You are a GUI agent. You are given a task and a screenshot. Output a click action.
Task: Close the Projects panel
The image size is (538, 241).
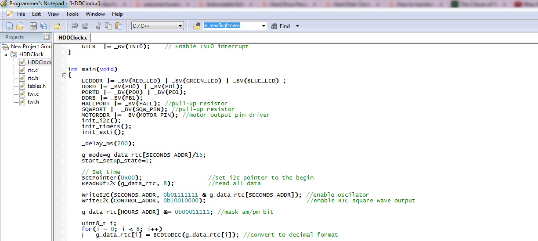47,37
